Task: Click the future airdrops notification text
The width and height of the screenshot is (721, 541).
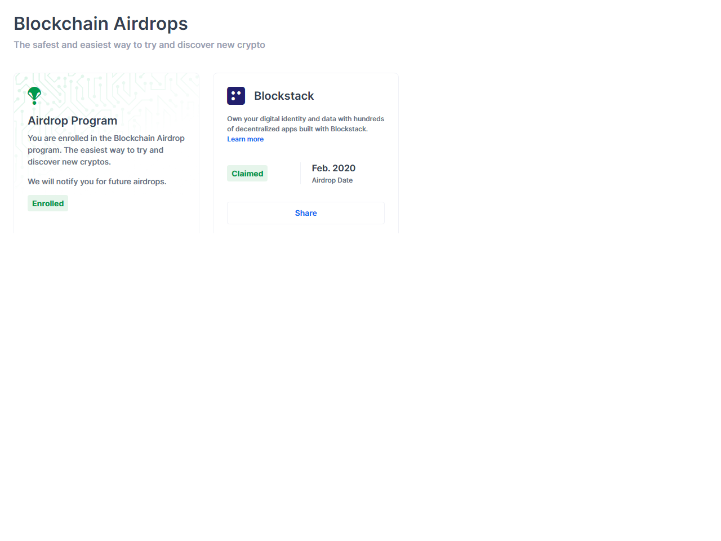Action: [97, 181]
